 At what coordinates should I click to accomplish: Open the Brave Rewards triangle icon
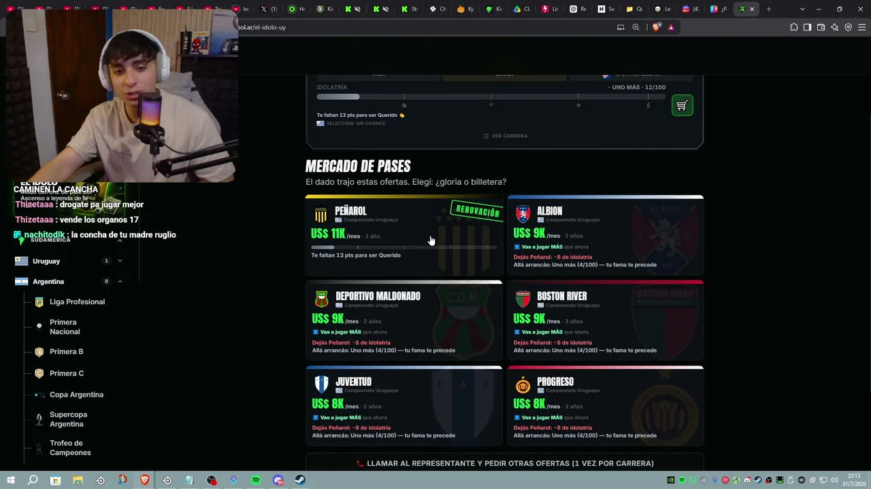tap(671, 27)
